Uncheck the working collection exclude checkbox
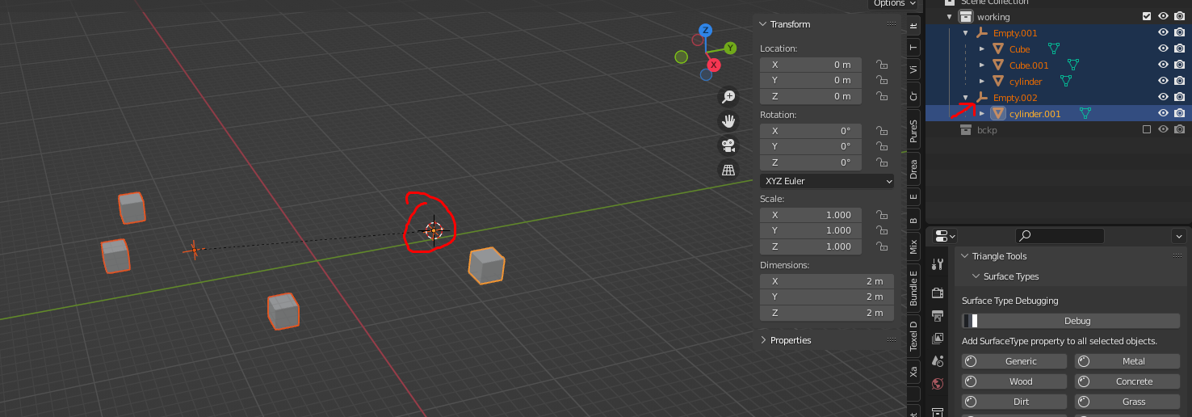The width and height of the screenshot is (1192, 417). coord(1147,16)
